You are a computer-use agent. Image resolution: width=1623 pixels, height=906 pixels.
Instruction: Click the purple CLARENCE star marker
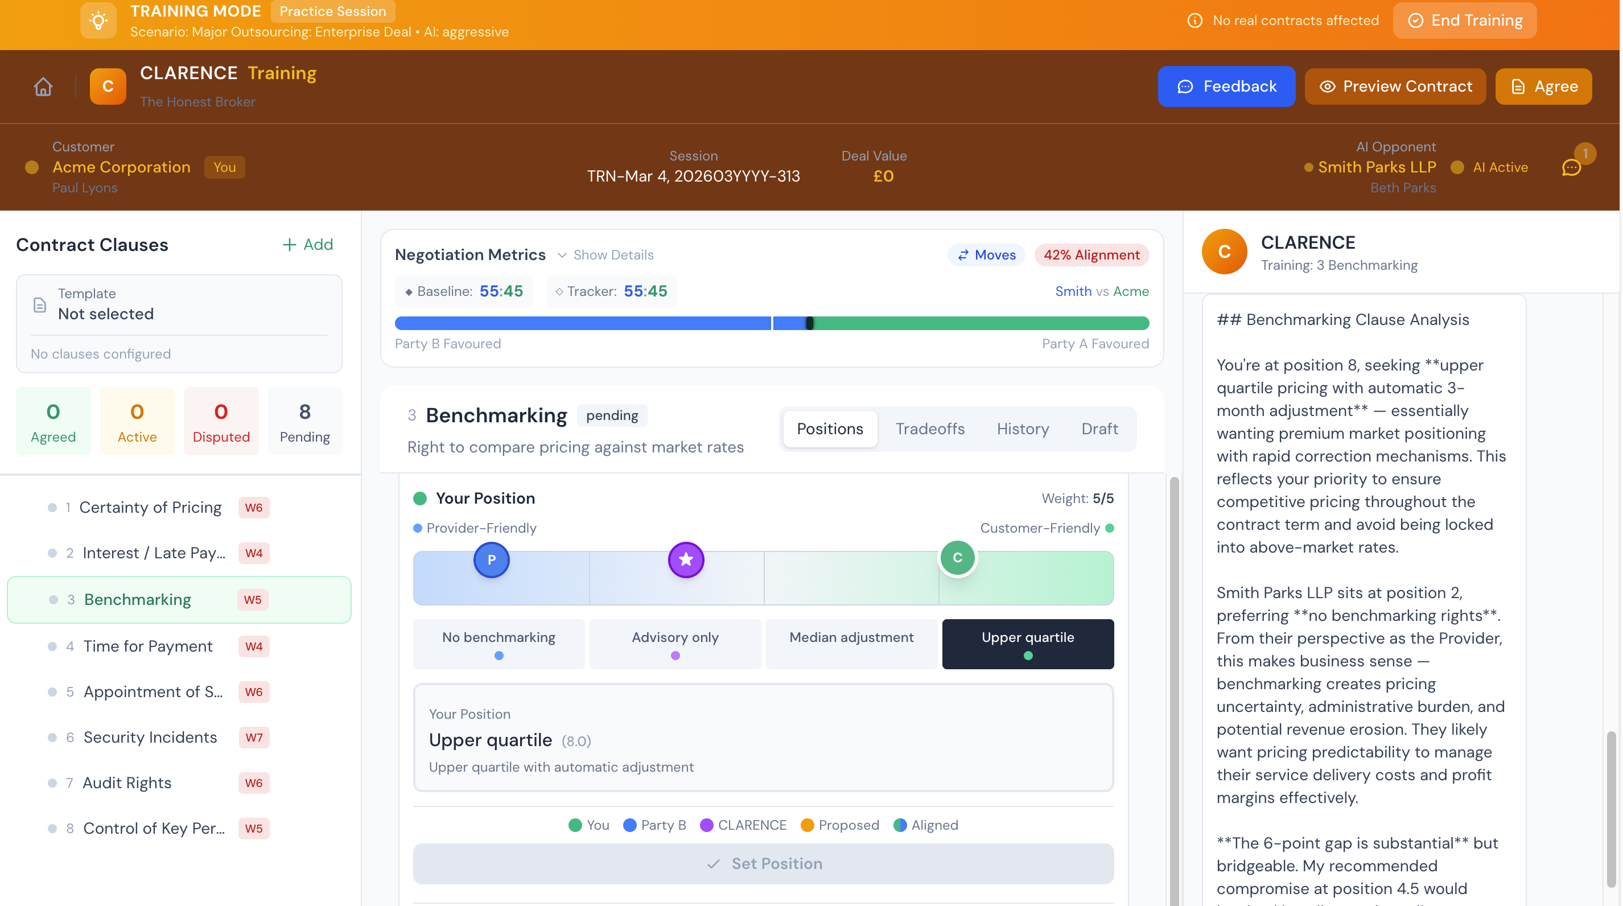click(x=686, y=559)
